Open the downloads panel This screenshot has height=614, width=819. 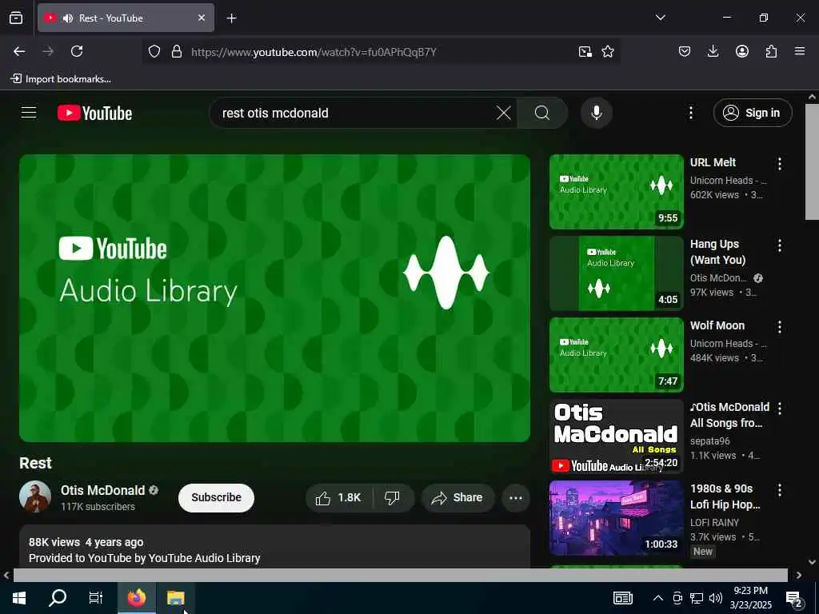(x=713, y=51)
